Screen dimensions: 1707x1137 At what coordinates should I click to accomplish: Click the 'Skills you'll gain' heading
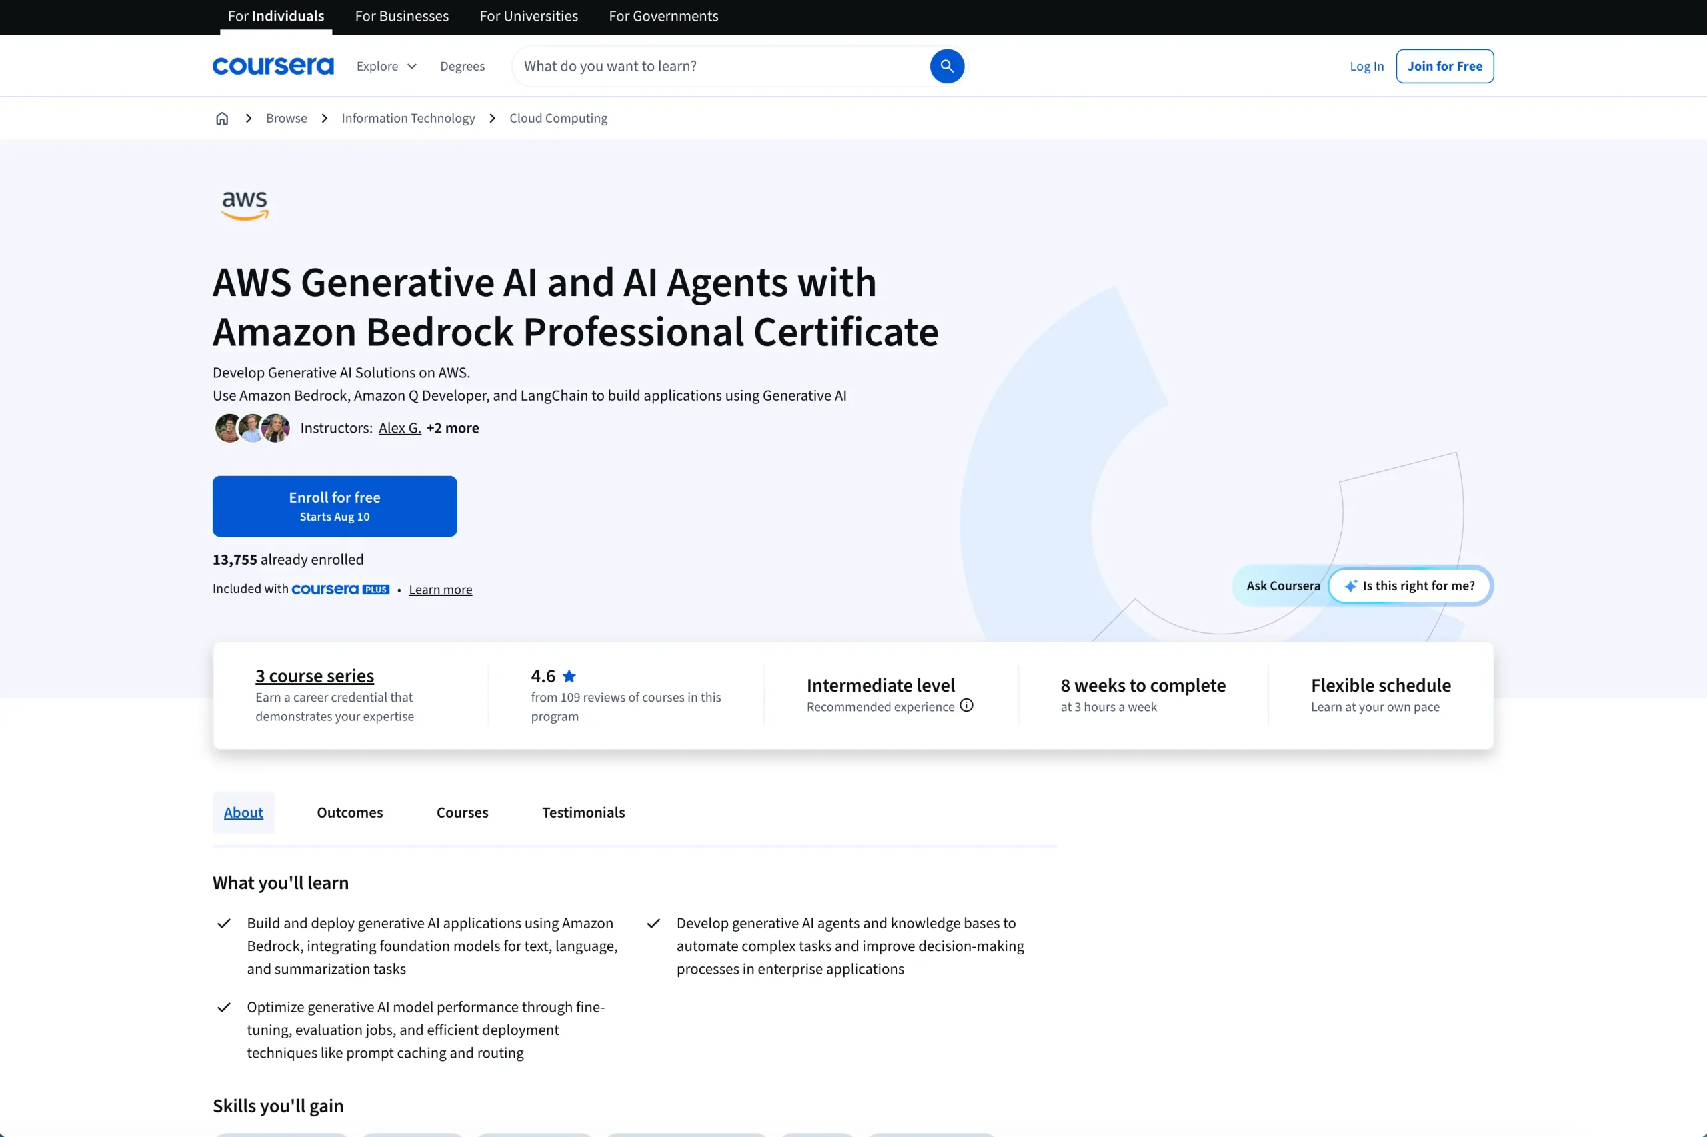[x=278, y=1106]
